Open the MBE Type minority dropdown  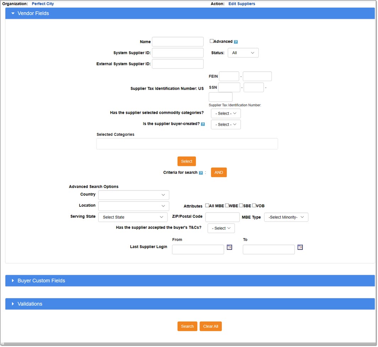(x=286, y=217)
